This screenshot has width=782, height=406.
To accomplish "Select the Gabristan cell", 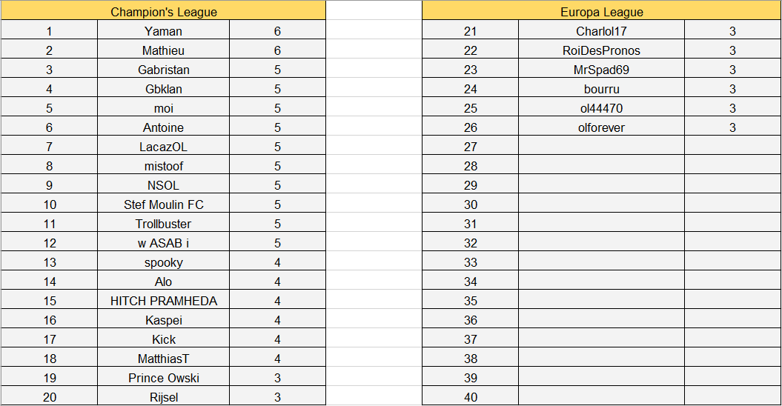I will 163,70.
